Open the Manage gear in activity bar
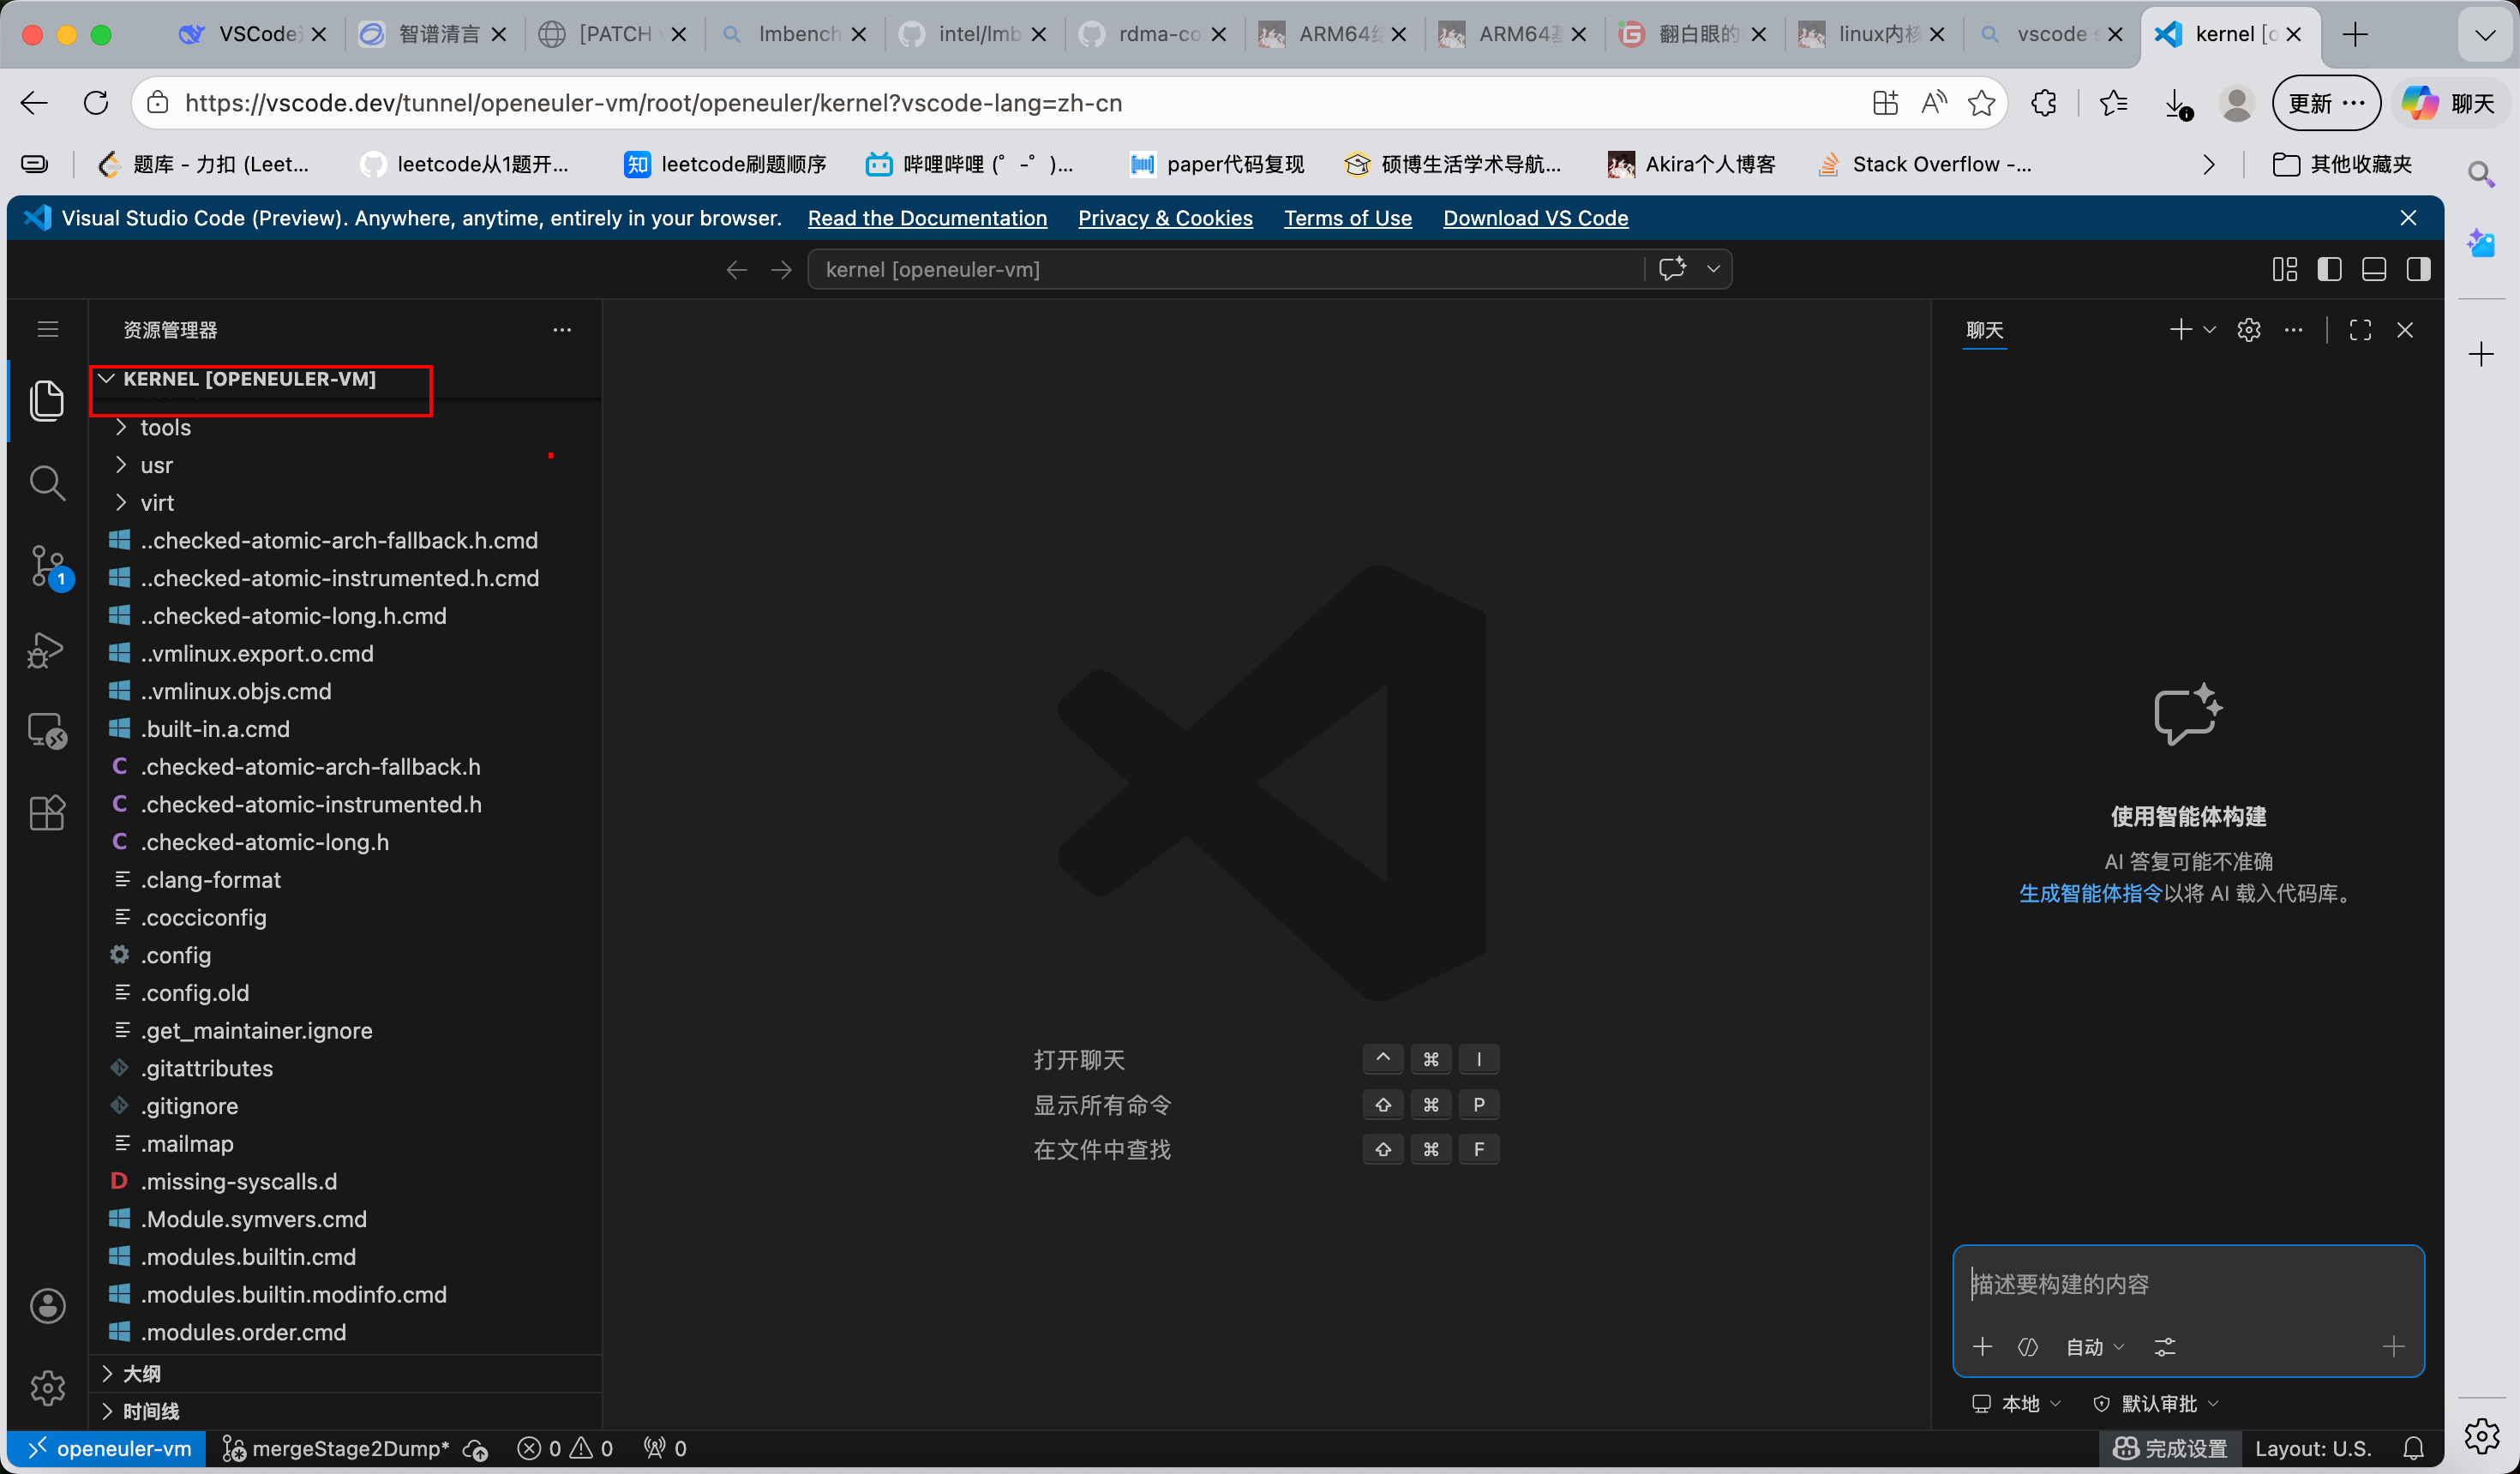2520x1474 pixels. coord(47,1387)
